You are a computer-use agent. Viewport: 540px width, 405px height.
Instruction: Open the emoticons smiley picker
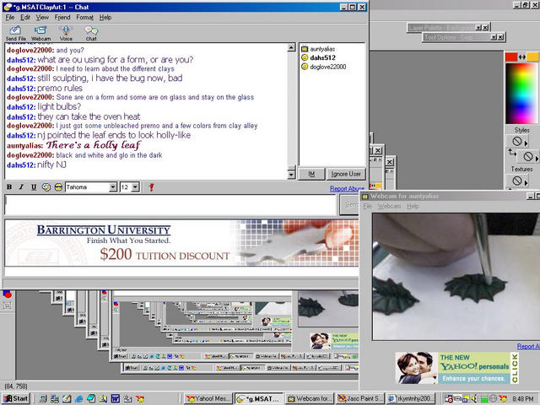pos(58,187)
